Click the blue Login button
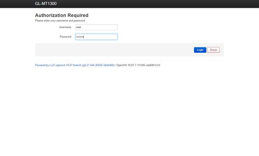259x156 pixels. pyautogui.click(x=200, y=50)
